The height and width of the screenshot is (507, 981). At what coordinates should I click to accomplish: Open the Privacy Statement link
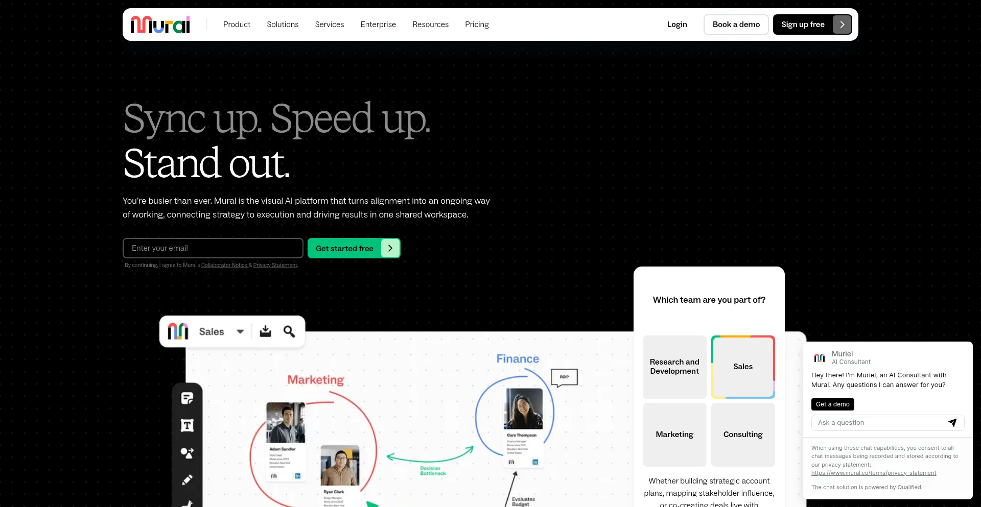click(275, 265)
